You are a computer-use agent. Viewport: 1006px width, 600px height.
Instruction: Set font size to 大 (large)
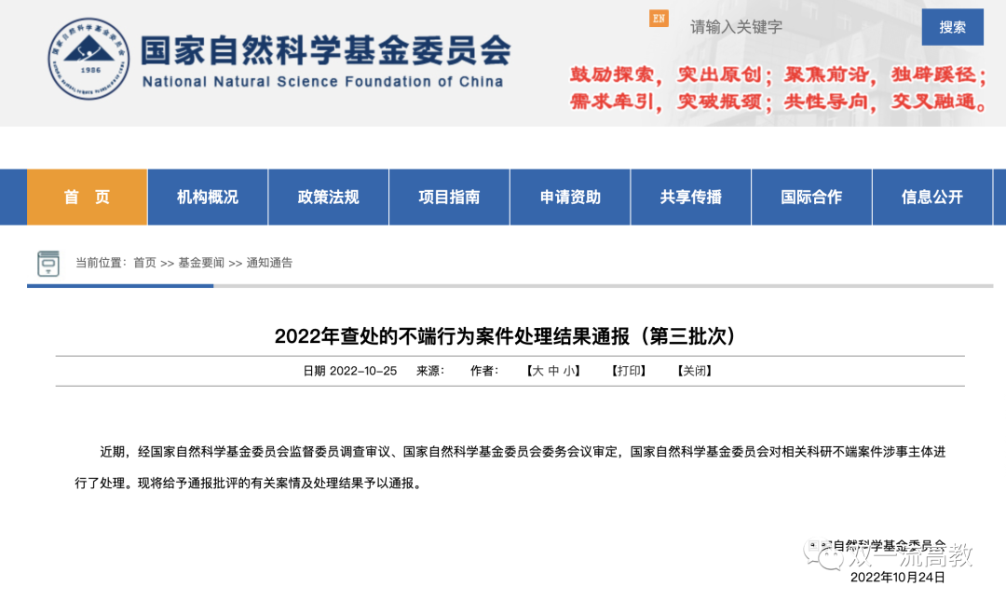tap(537, 371)
